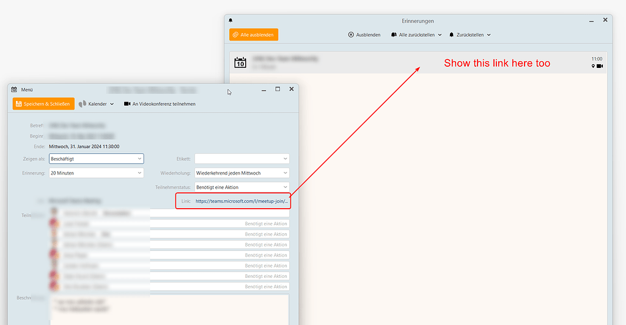Click the bell icon in the Erinnerungen title bar
Viewport: 626px width, 325px height.
click(230, 20)
